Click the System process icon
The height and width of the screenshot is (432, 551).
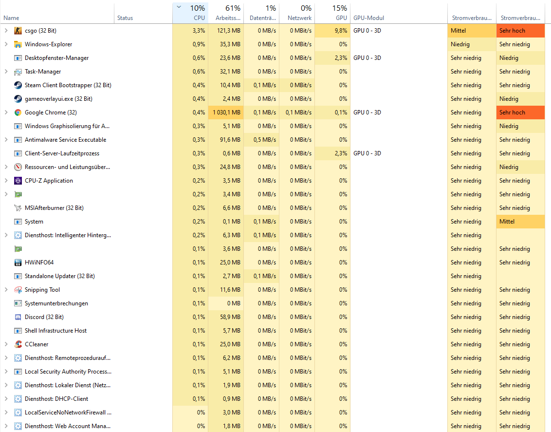click(18, 222)
